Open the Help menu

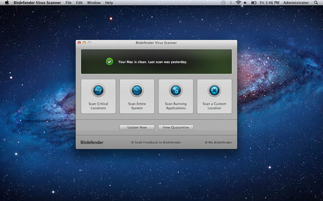(109, 3)
